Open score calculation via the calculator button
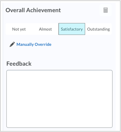Image resolution: width=121 pixels, height=132 pixels. point(105,10)
